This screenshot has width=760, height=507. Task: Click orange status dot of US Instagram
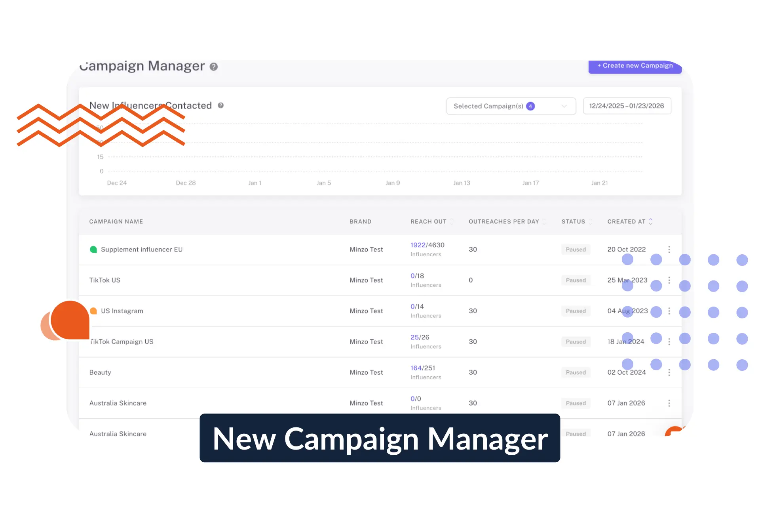[93, 311]
